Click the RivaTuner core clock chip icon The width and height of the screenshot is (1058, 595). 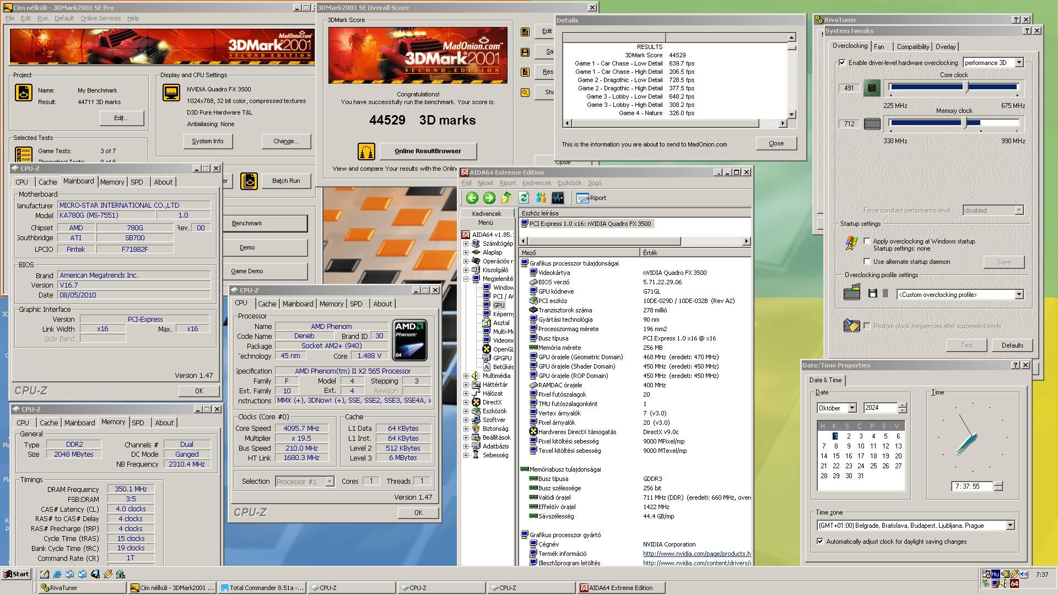click(x=872, y=88)
